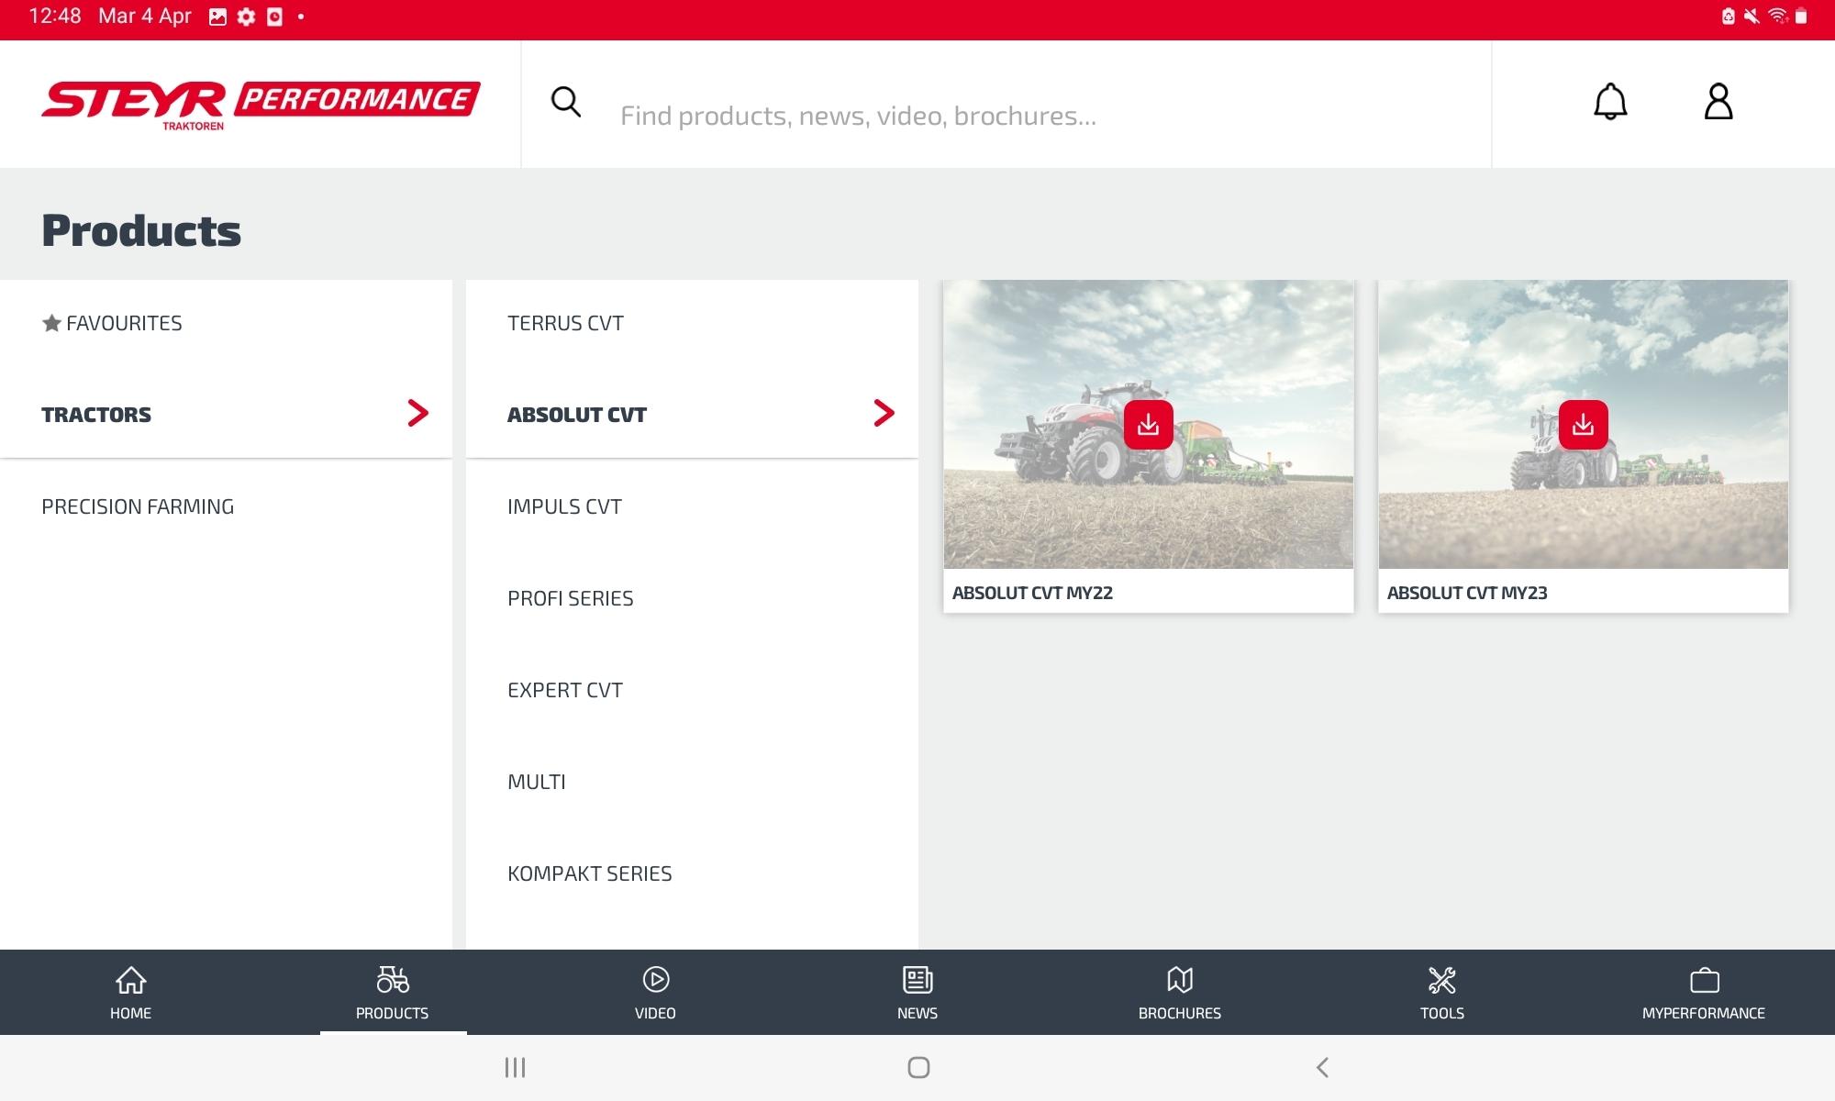Viewport: 1835px width, 1101px height.
Task: Tap the MyPerformance briefcase icon
Action: [x=1704, y=980]
